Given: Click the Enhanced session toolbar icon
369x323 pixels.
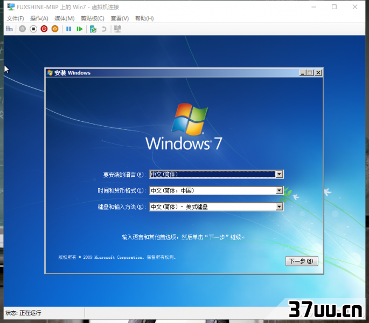Looking at the screenshot, I should click(117, 29).
